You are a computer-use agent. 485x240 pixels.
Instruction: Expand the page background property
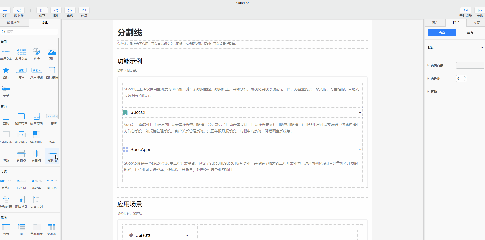coord(428,65)
